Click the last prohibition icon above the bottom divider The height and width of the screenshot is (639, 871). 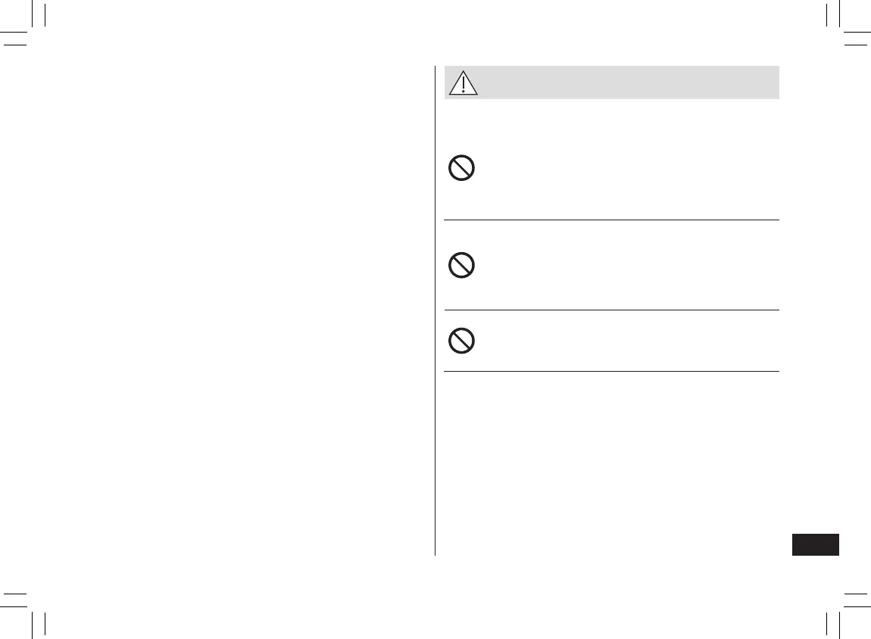click(x=461, y=341)
